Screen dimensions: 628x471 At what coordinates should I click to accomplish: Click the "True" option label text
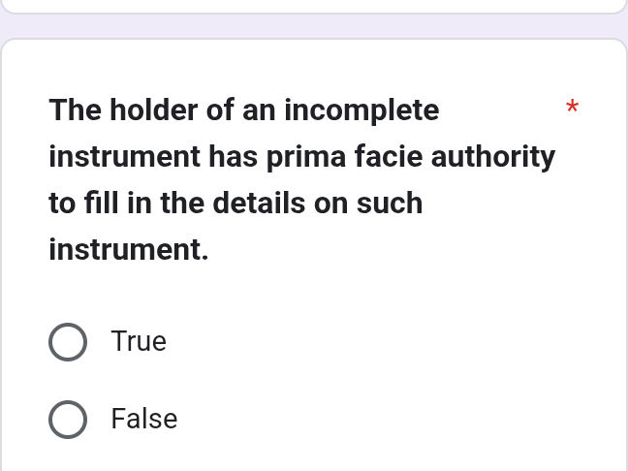click(139, 342)
